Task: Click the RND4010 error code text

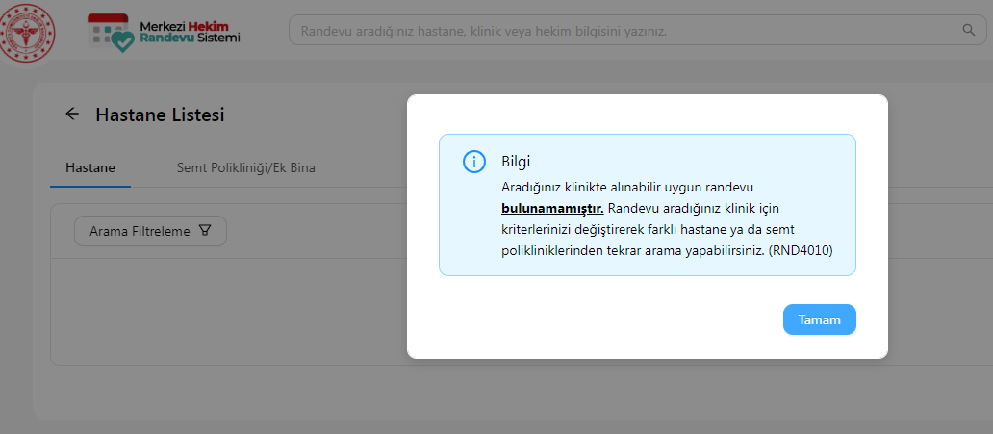Action: click(800, 249)
